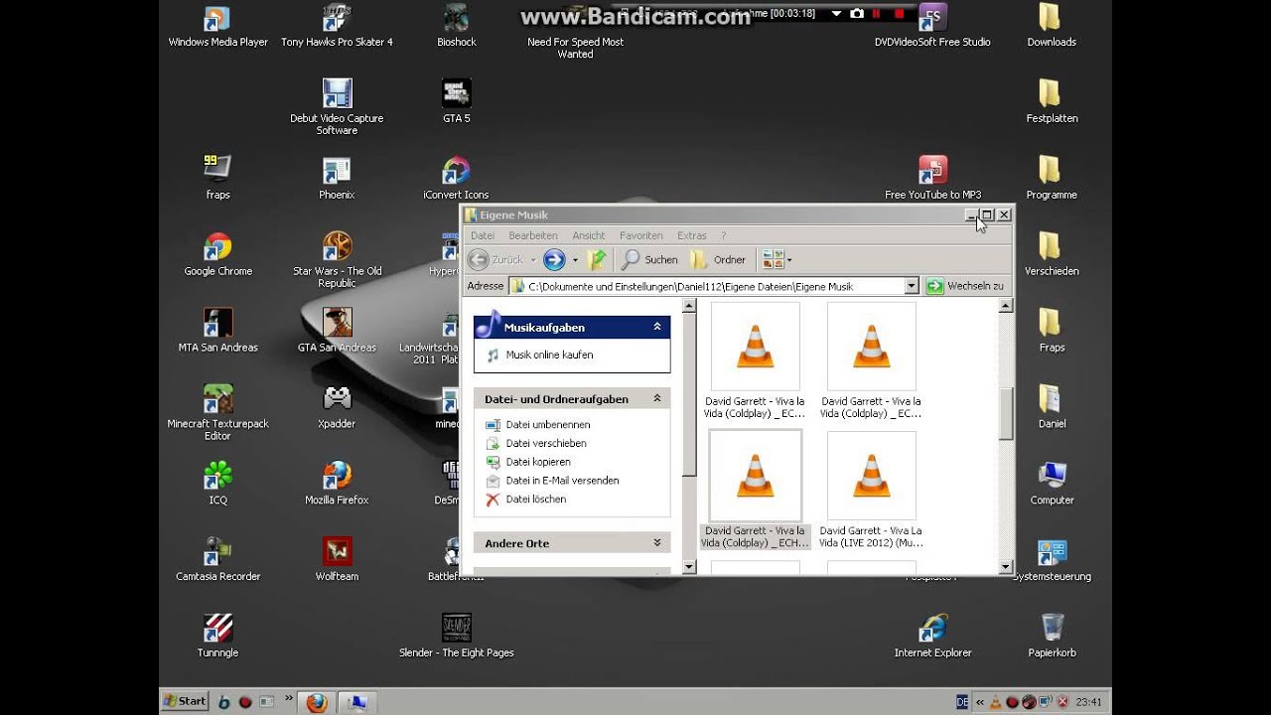Open the ? help menu
This screenshot has width=1271, height=715.
[x=724, y=235]
